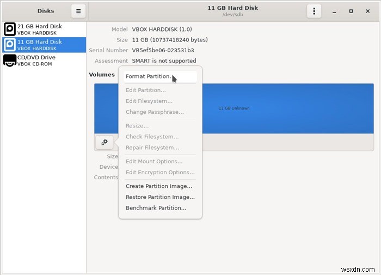Select the CD/DVD Drive icon
Image resolution: width=381 pixels, height=275 pixels.
(x=10, y=60)
